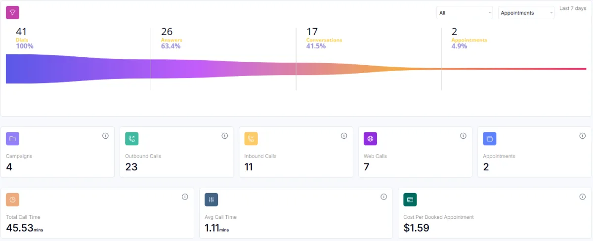Click the green Cost Per Booked Appointment icon
This screenshot has height=241, width=593.
click(x=410, y=200)
